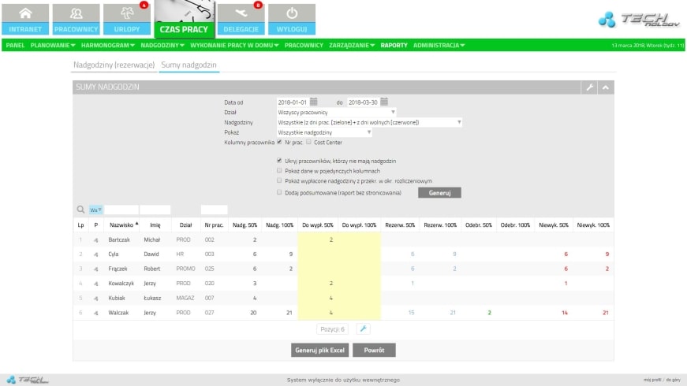The image size is (687, 386).
Task: Switch to Nadgodziny (rezerwacje) tab
Action: click(x=114, y=65)
